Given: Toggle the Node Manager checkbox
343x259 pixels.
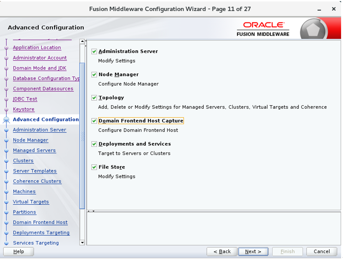Looking at the screenshot, I should click(94, 75).
